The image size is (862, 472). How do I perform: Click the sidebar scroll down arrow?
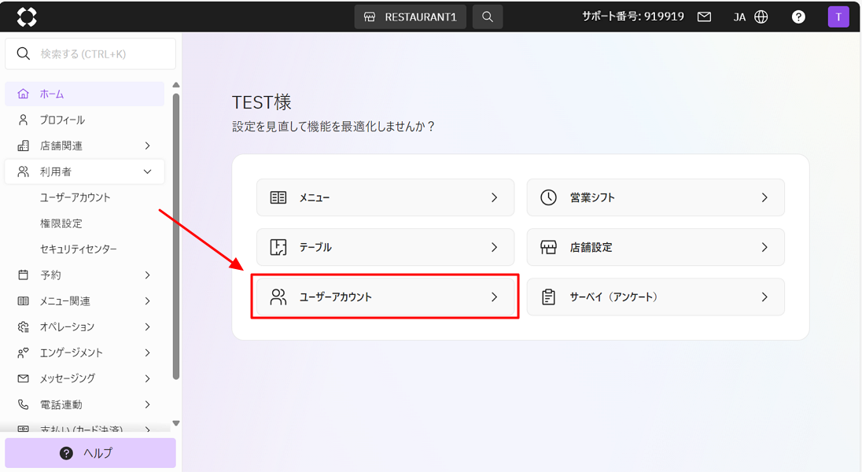pos(176,423)
